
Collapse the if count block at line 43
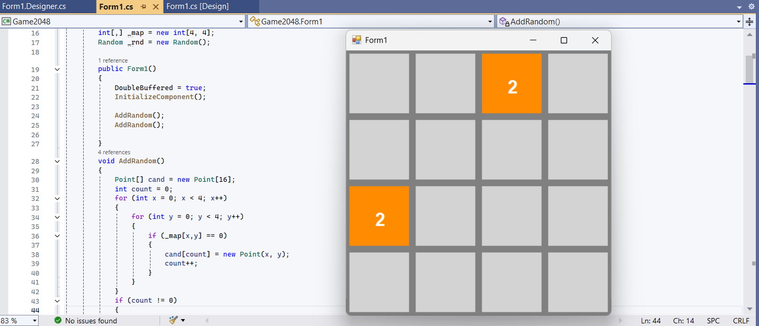[x=57, y=301]
